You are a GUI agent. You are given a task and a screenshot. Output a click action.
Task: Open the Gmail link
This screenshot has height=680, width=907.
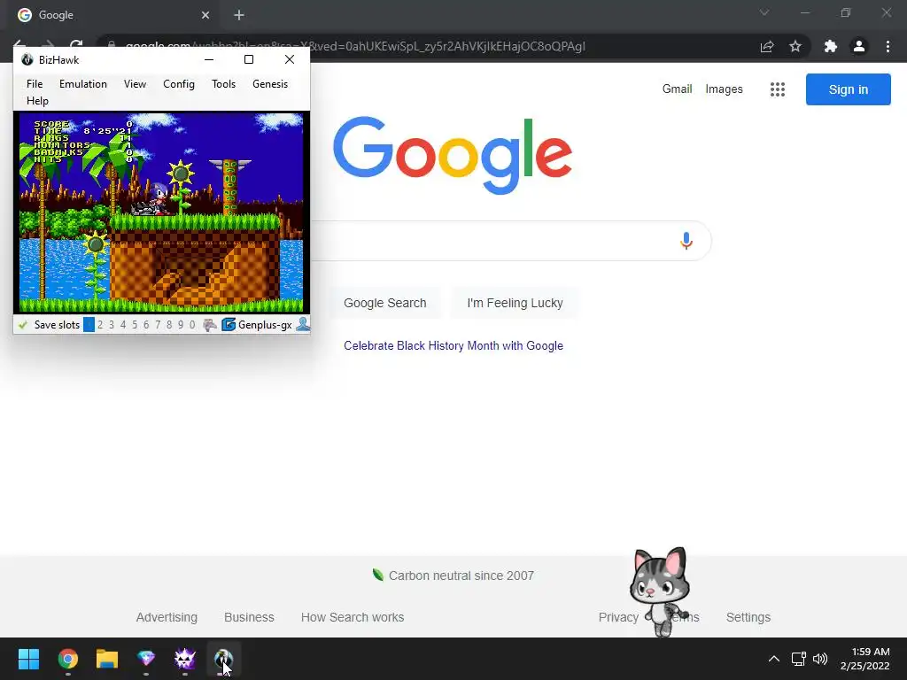pyautogui.click(x=677, y=89)
